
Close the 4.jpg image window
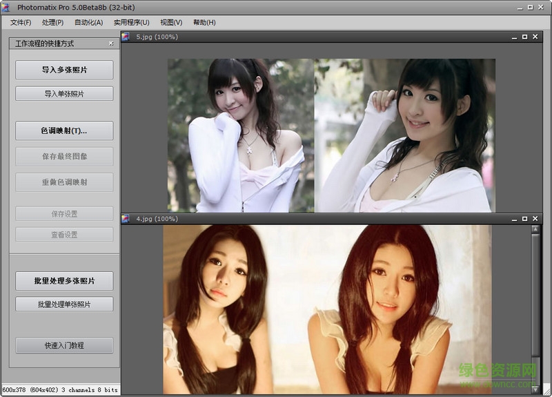tap(536, 219)
